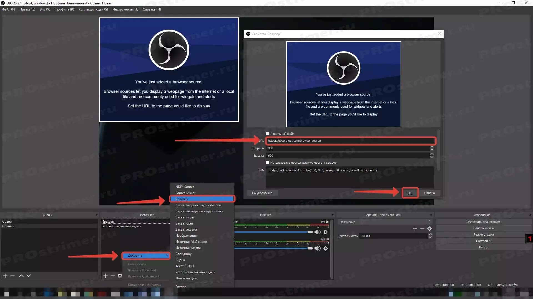Undock the Управление panel with its float icon
This screenshot has height=299, width=533.
tap(531, 215)
